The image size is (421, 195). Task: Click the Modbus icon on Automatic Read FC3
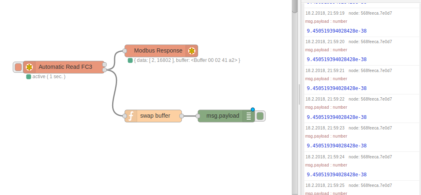(29, 67)
